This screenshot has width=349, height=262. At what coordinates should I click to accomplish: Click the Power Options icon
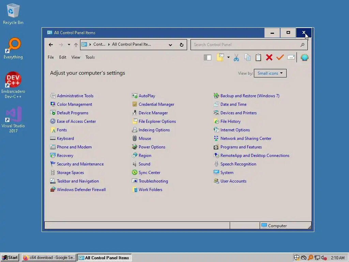coord(134,147)
